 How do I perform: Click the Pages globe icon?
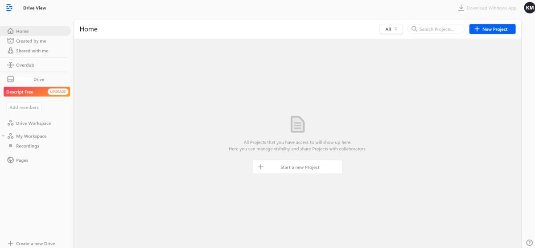[x=11, y=160]
